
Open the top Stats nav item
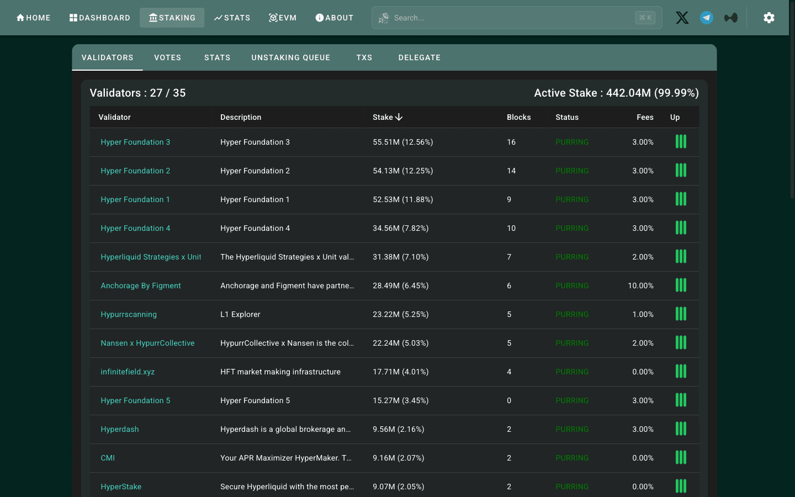click(232, 18)
